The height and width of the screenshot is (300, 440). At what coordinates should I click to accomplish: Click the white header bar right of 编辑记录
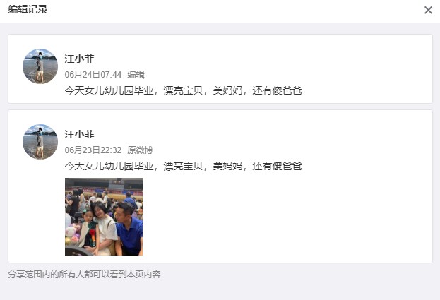[x=236, y=10]
